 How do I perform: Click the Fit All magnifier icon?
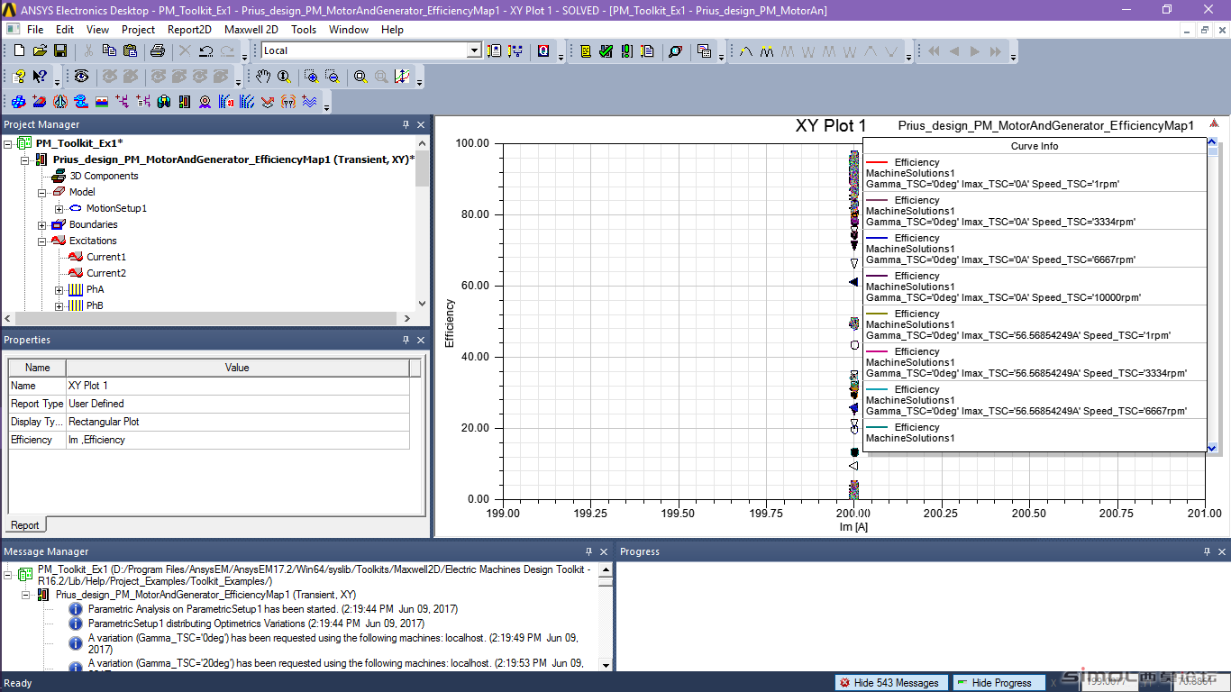360,77
